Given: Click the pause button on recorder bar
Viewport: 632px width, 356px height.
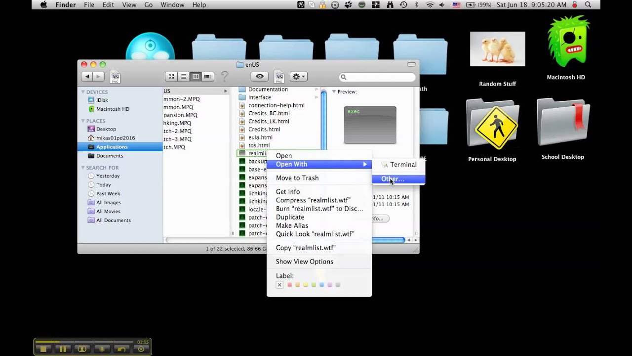Looking at the screenshot, I should [63, 349].
